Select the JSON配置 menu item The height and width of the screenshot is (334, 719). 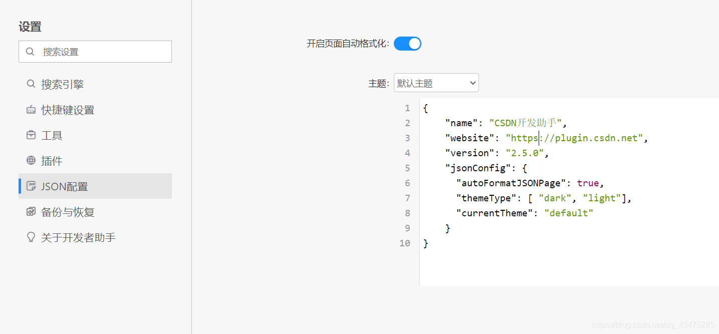[x=95, y=186]
